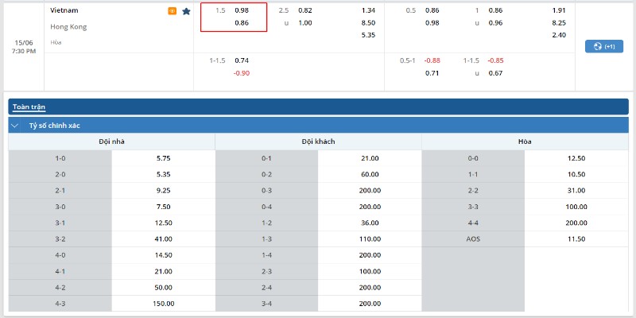Select the 1X2 home win odds 1.34
Viewport: 636px width, 318px height.
tap(367, 10)
